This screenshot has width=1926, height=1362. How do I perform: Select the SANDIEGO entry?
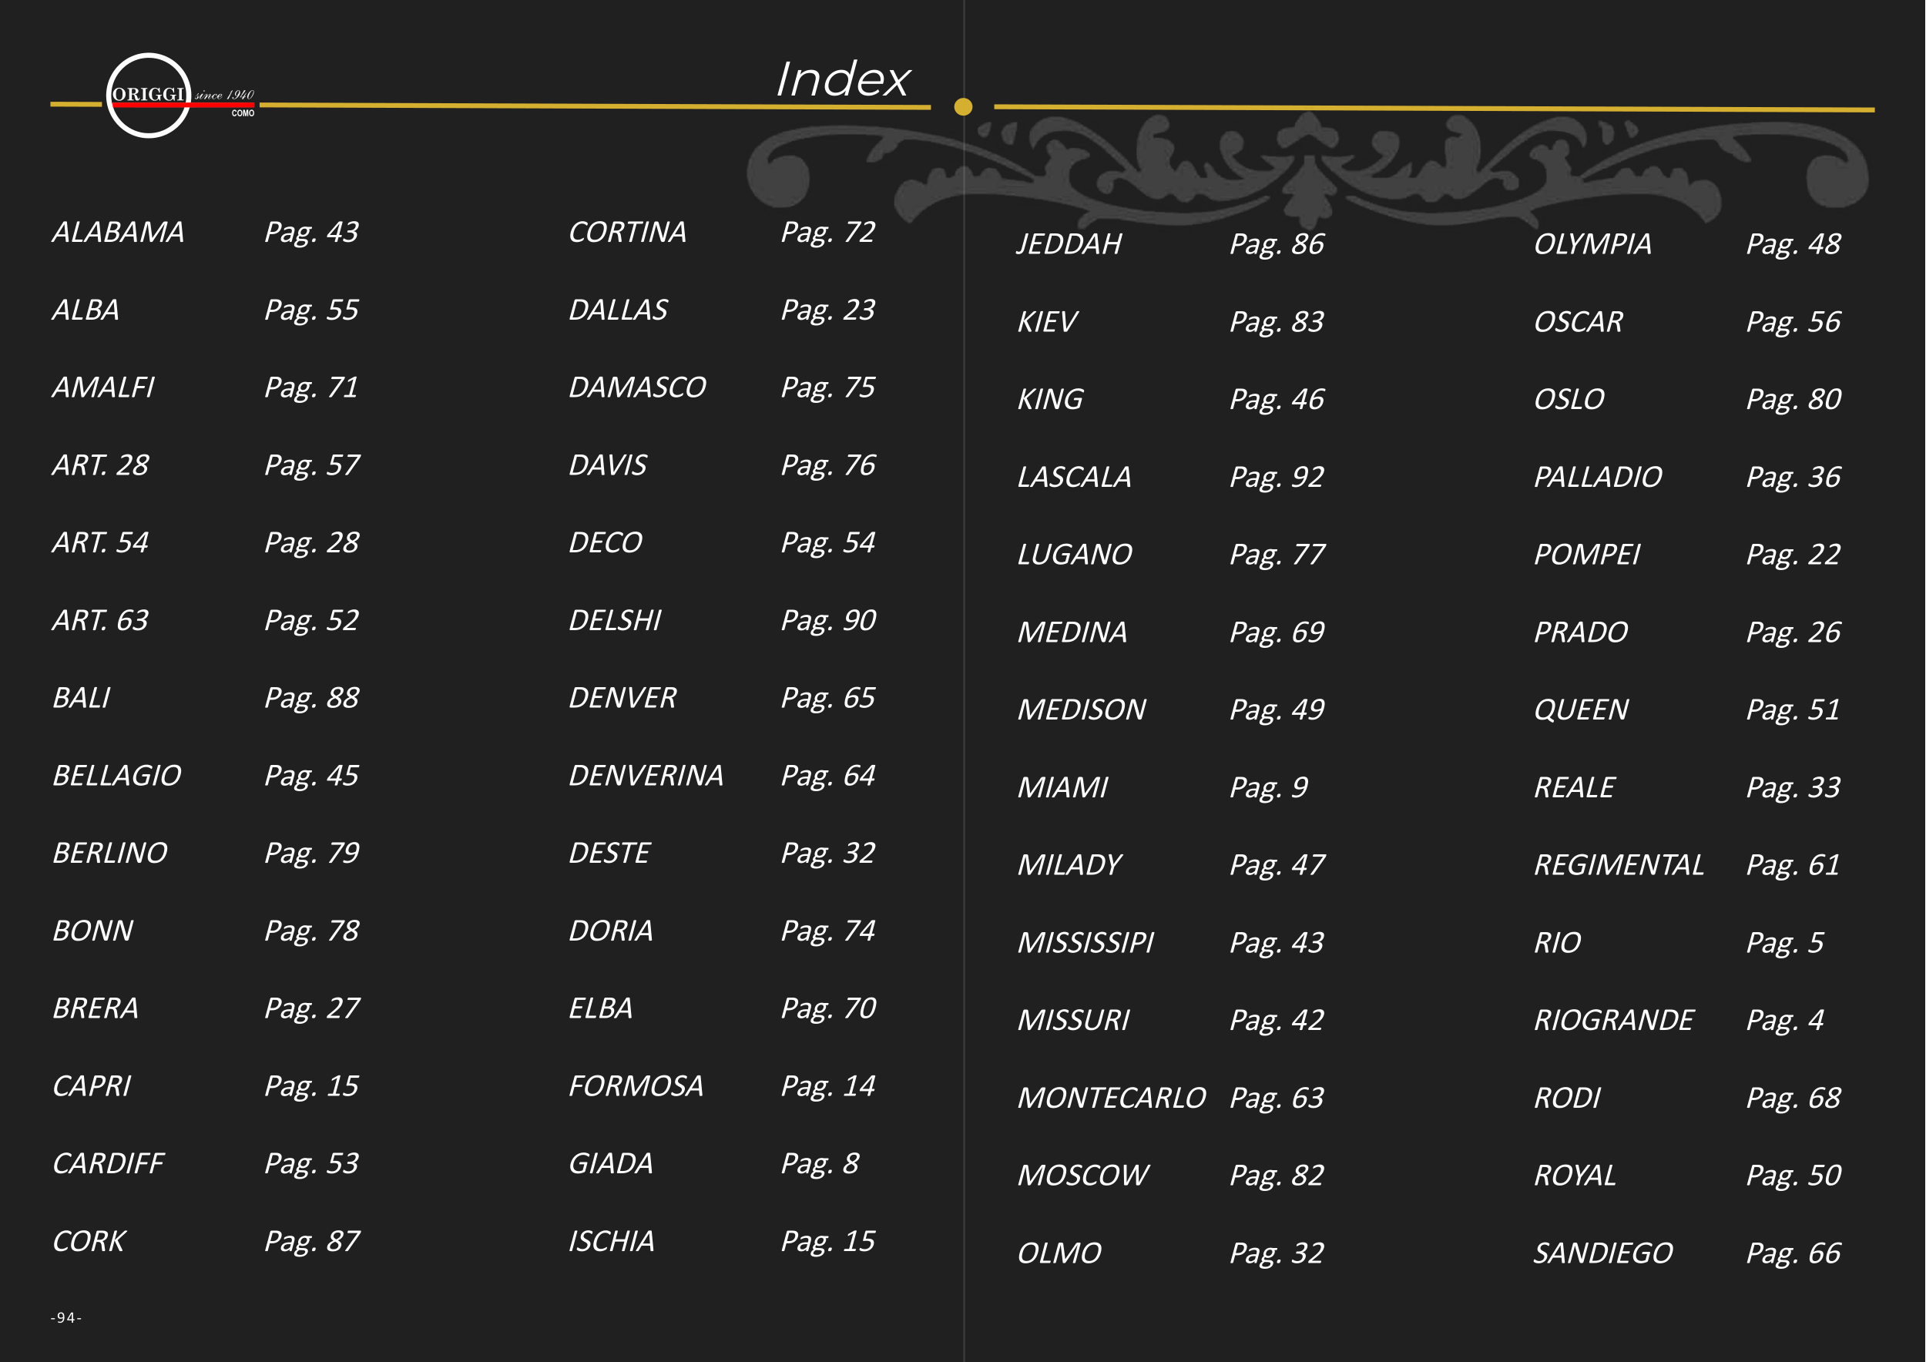point(1602,1253)
